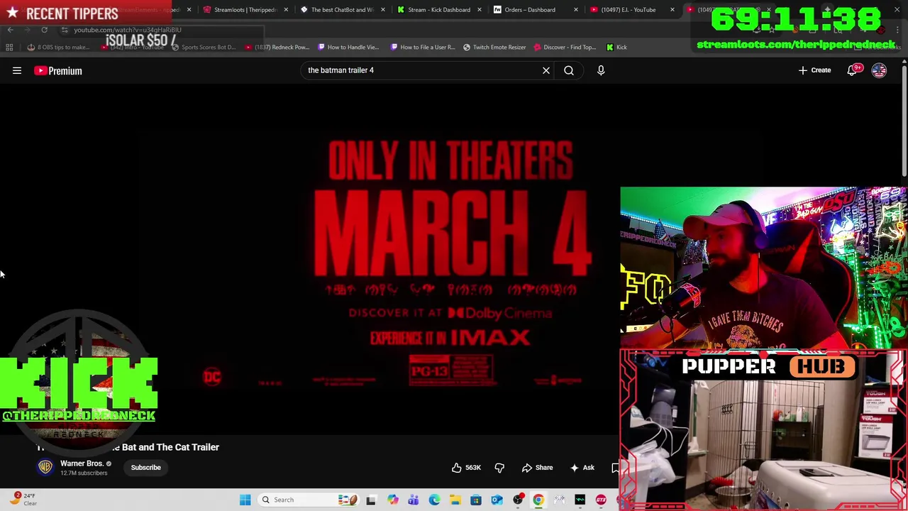908x511 pixels.
Task: Subscribe to Warner Bros. channel
Action: point(145,468)
